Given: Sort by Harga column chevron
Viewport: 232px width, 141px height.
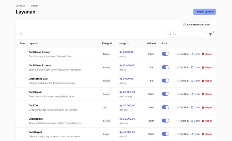Looking at the screenshot, I should (128, 43).
